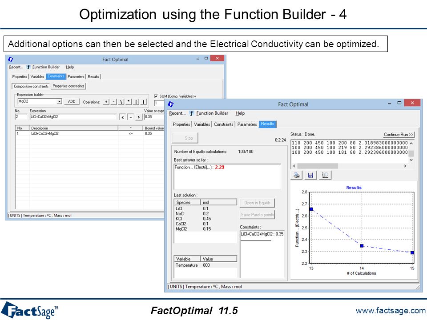Viewport: 427px width, 320px height.
Task: Click the Save Pareto points button
Action: coord(257,215)
